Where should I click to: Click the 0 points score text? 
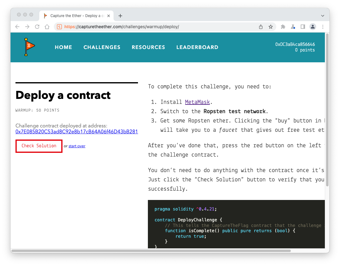(305, 50)
